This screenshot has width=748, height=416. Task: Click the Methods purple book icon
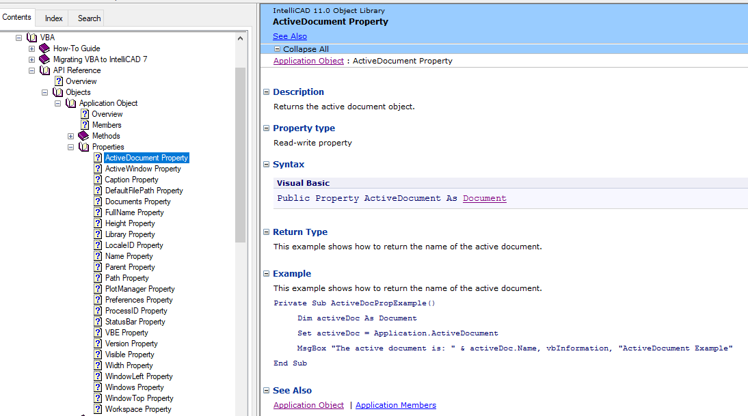tap(83, 136)
